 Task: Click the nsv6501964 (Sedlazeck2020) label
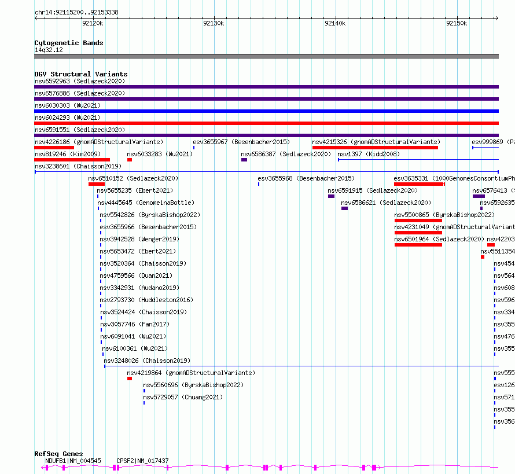[439, 239]
